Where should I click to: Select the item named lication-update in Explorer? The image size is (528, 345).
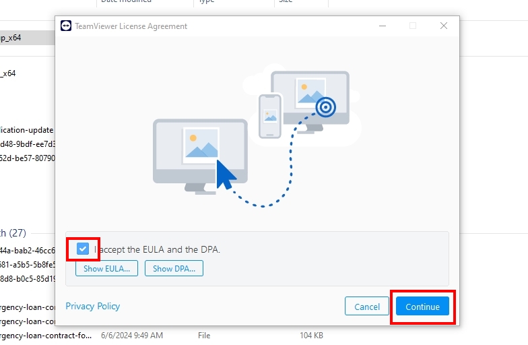point(27,130)
